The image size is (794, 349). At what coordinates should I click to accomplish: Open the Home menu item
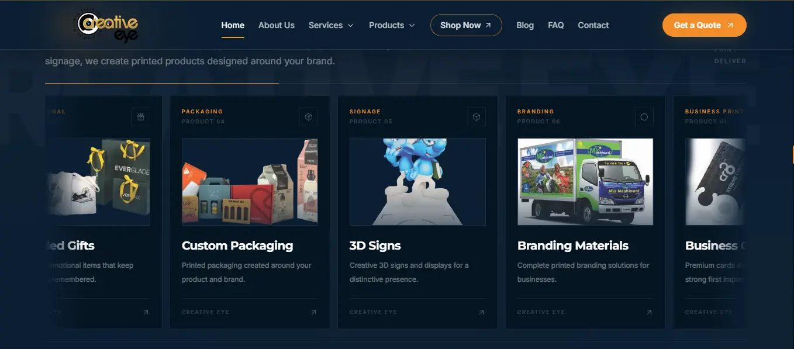233,25
